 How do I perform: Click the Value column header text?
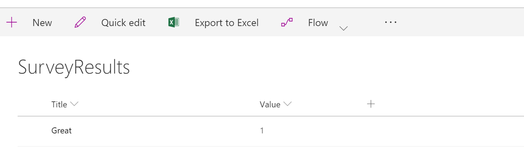270,104
